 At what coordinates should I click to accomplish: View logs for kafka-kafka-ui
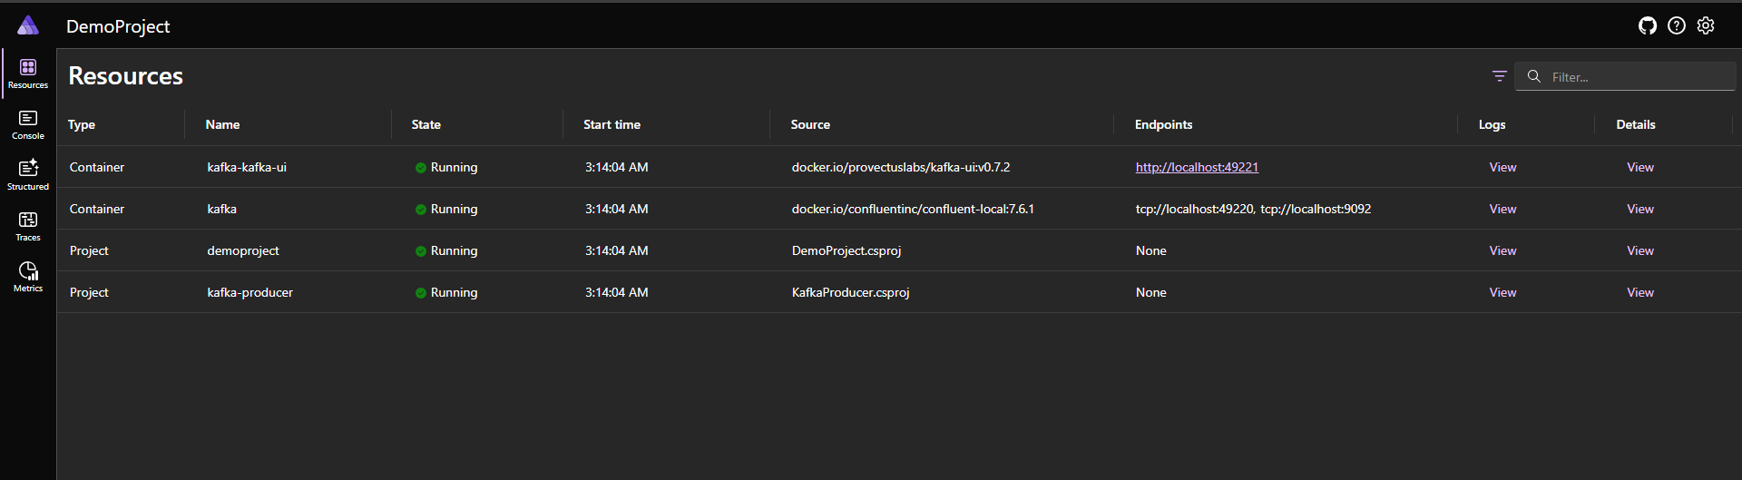1502,167
